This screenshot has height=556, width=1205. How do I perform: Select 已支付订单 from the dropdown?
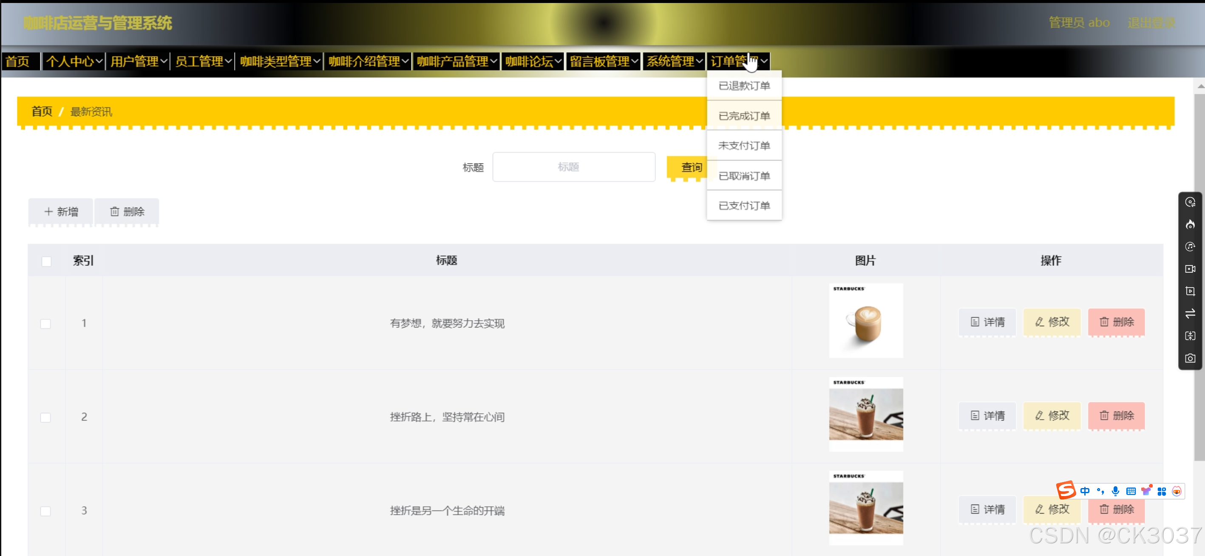744,205
